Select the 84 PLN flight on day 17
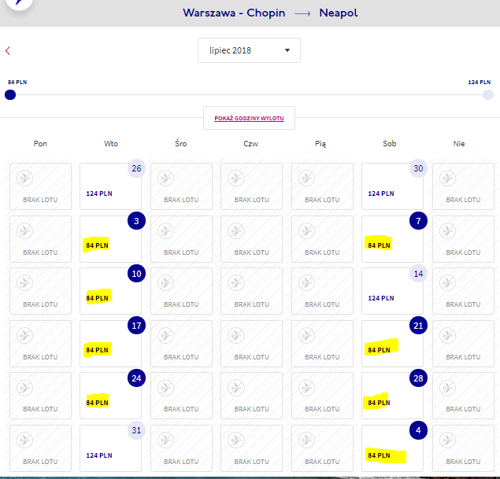This screenshot has width=500, height=479. coord(110,344)
